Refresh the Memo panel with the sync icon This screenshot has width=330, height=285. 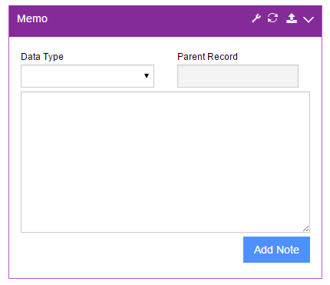pos(272,18)
